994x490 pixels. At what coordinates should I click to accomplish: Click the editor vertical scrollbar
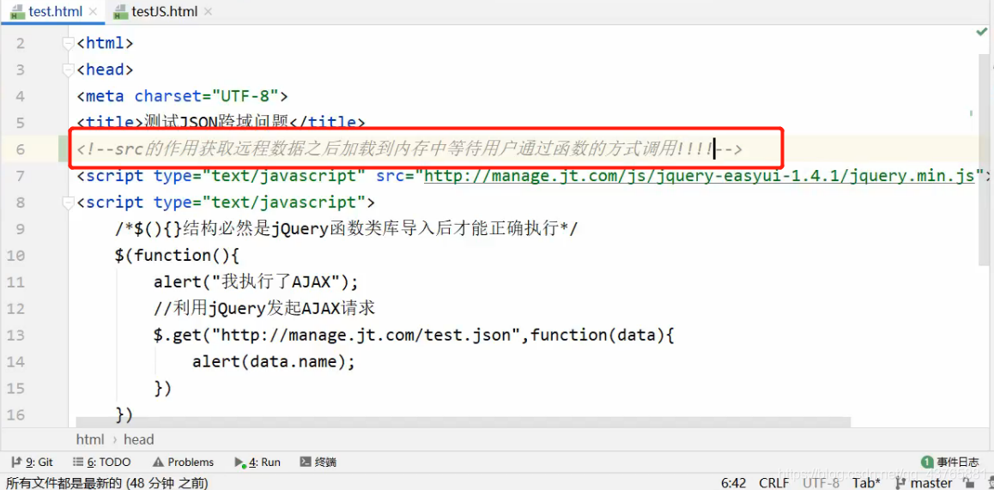(984, 159)
